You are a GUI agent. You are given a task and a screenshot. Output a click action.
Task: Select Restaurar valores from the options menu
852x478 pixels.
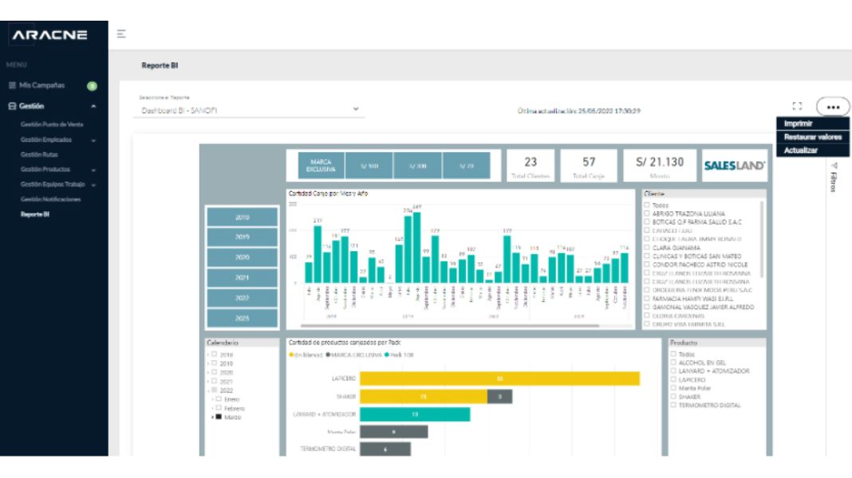pyautogui.click(x=812, y=137)
